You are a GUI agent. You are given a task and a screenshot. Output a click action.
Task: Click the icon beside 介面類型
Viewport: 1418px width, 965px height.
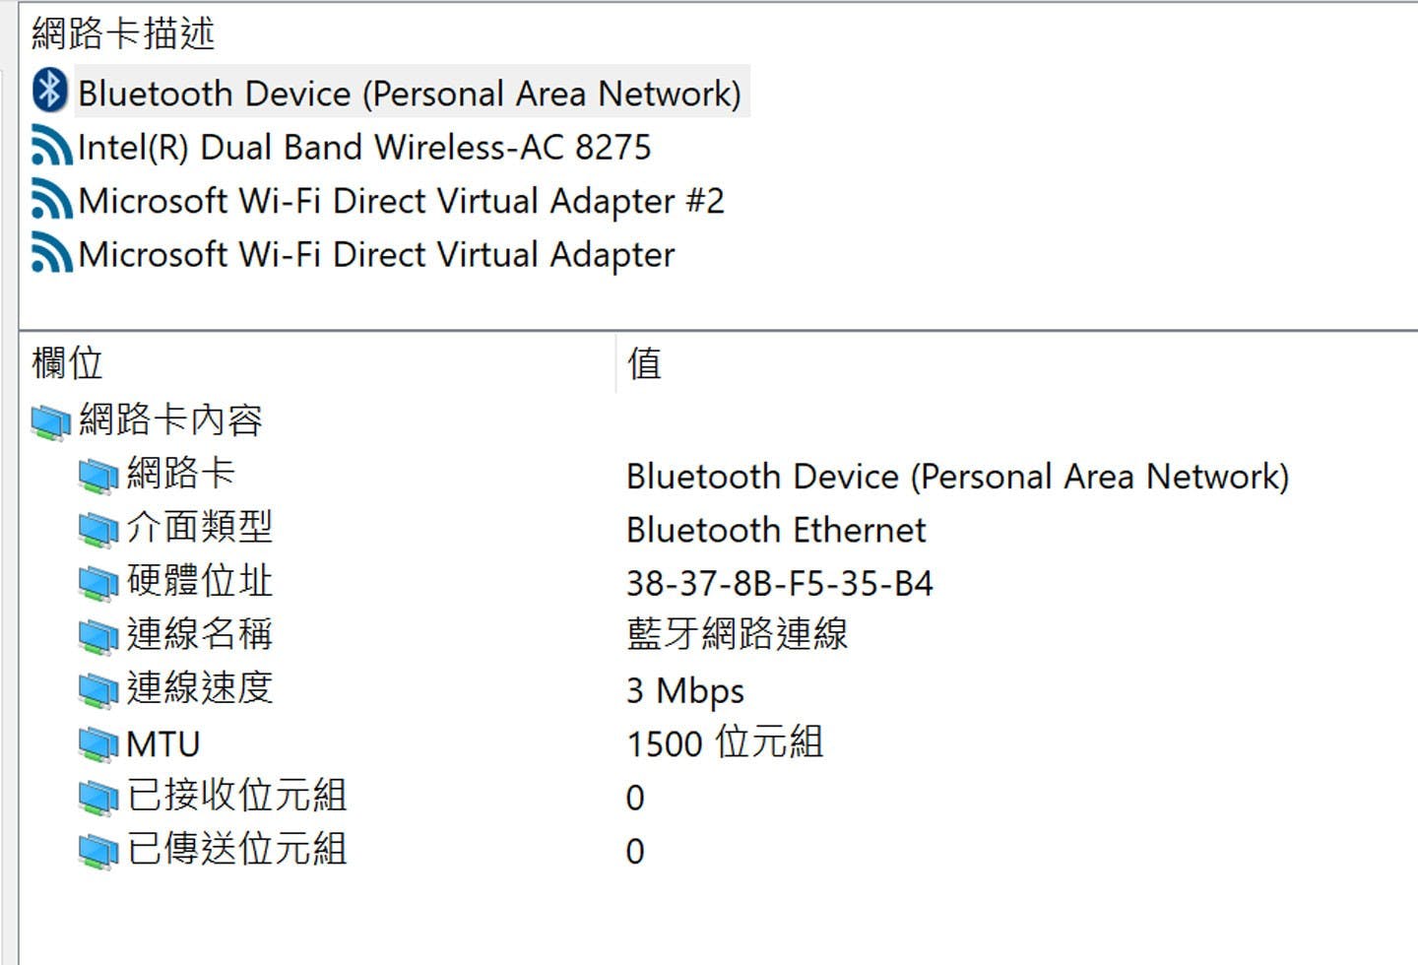click(98, 529)
